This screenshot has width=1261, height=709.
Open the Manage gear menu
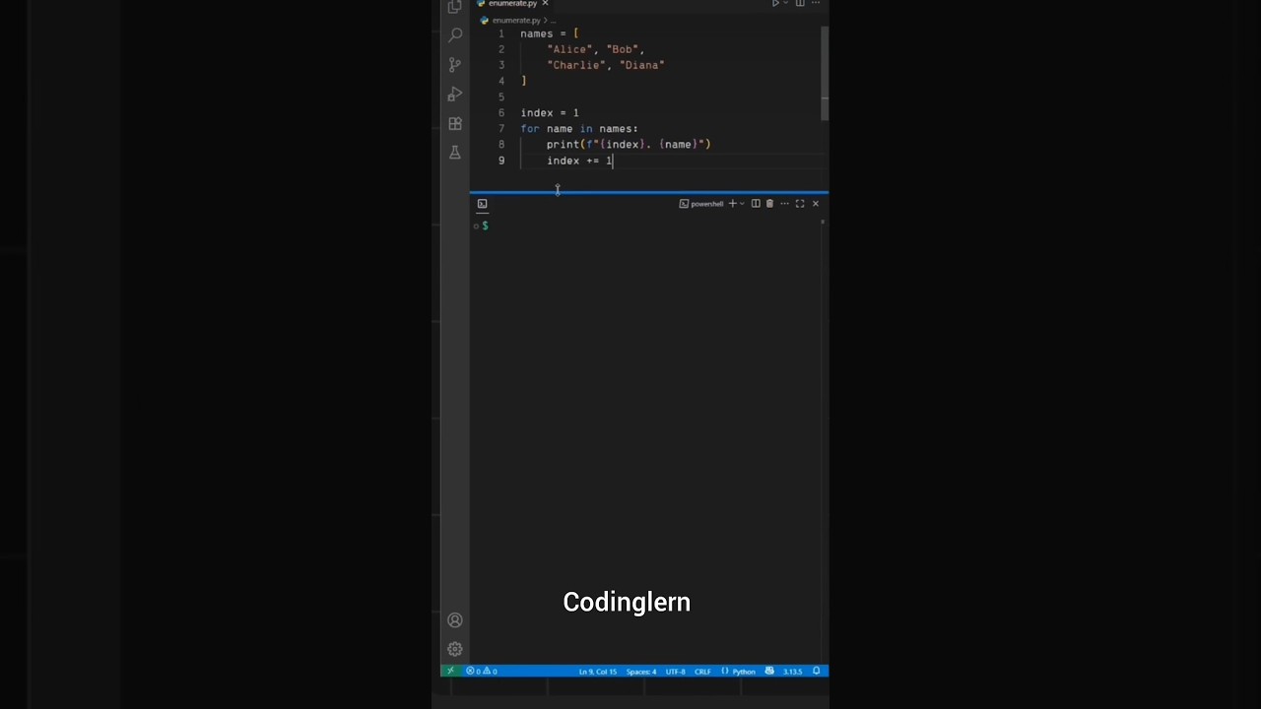click(x=455, y=649)
